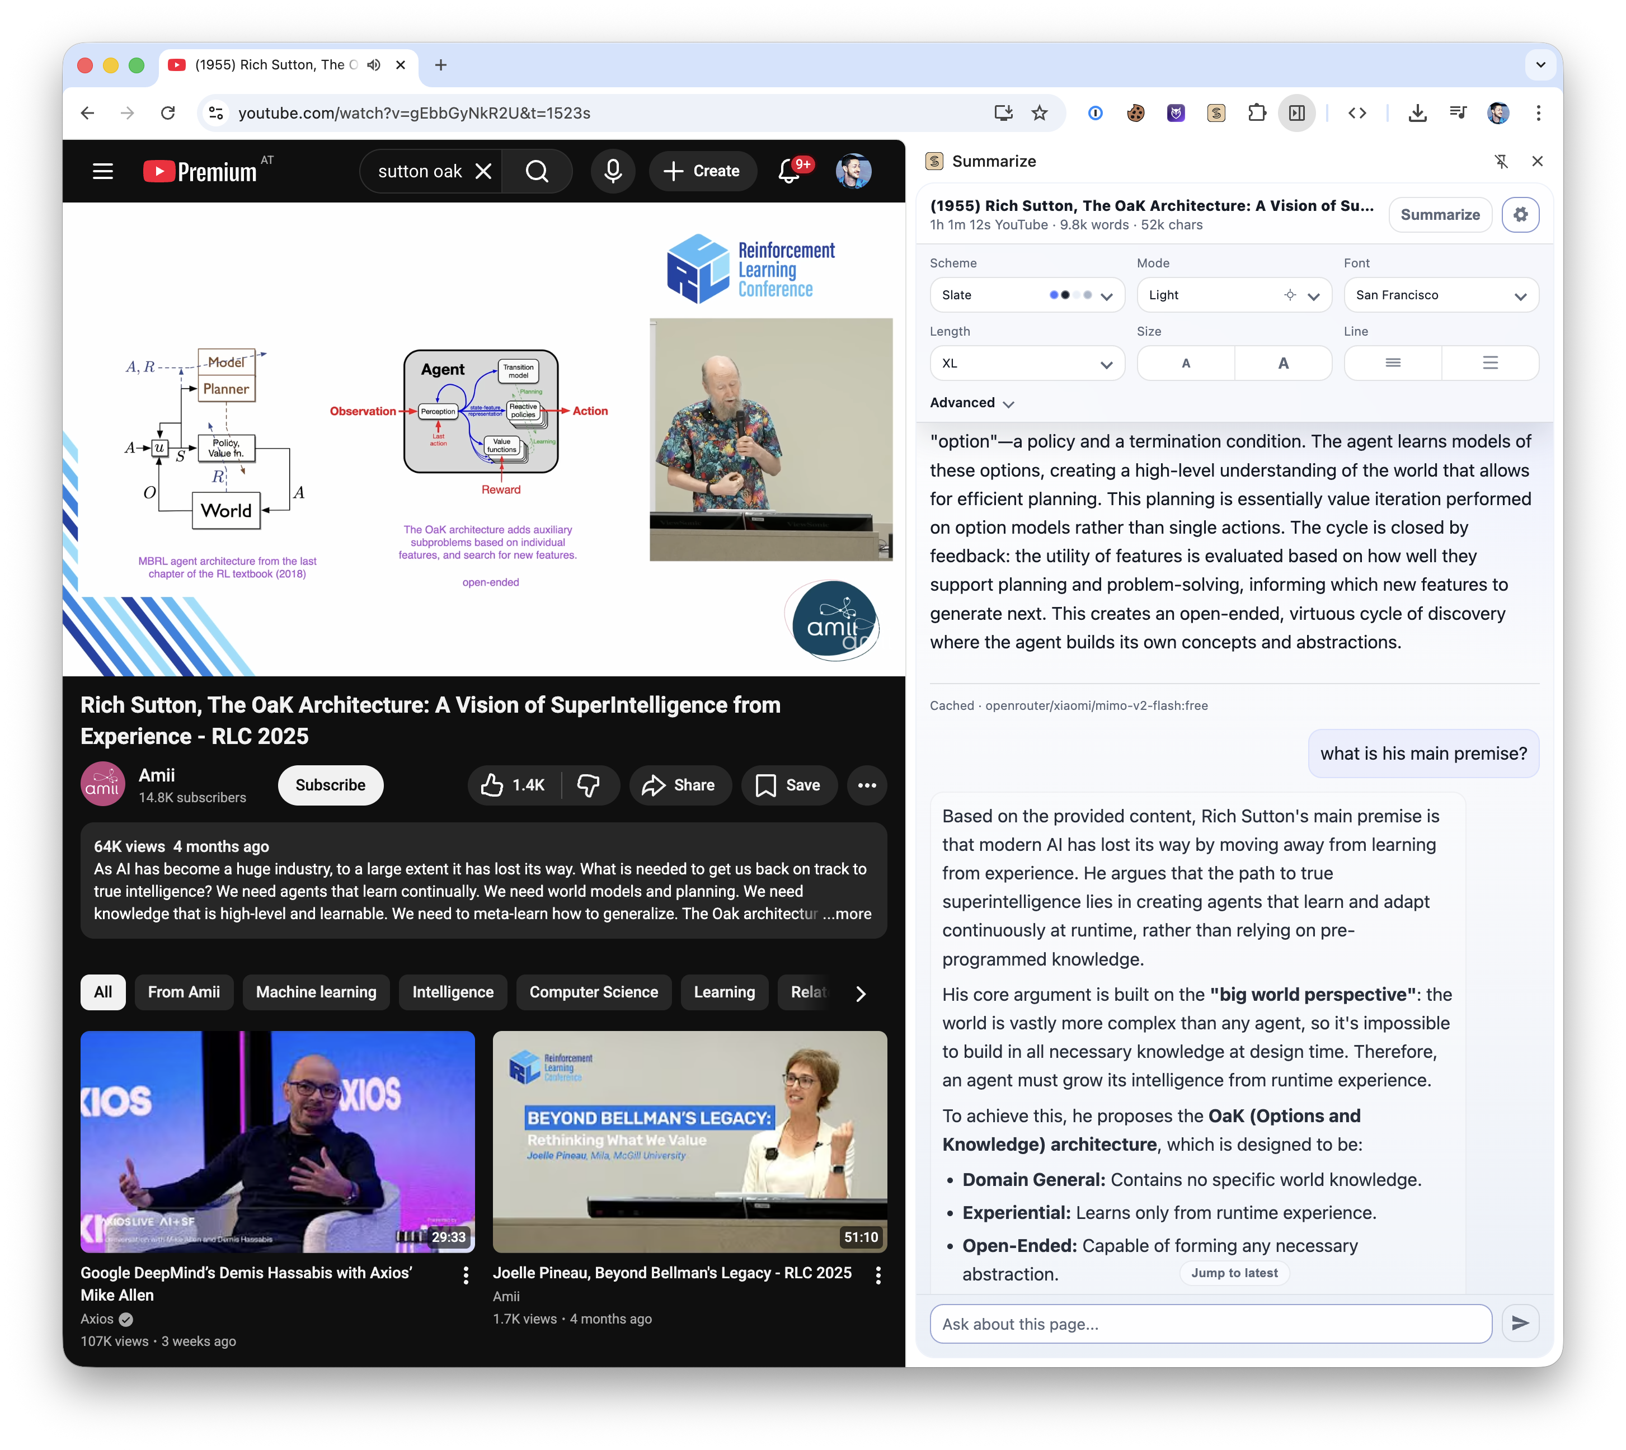The width and height of the screenshot is (1626, 1450).
Task: Select the larger font size A
Action: (1284, 362)
